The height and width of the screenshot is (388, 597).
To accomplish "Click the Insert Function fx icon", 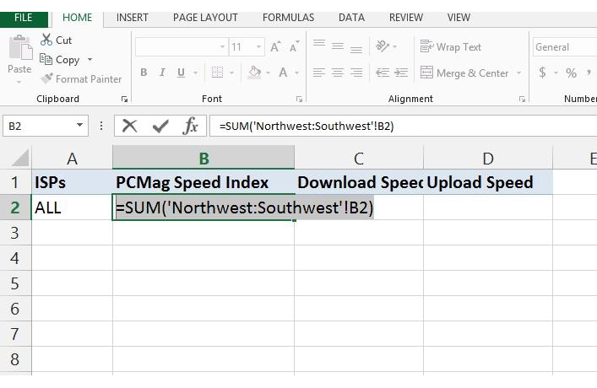I will point(191,126).
